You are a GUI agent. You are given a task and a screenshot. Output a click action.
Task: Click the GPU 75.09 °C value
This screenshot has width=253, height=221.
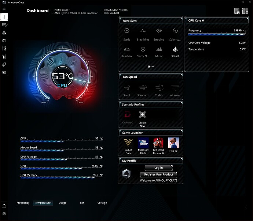(x=97, y=166)
